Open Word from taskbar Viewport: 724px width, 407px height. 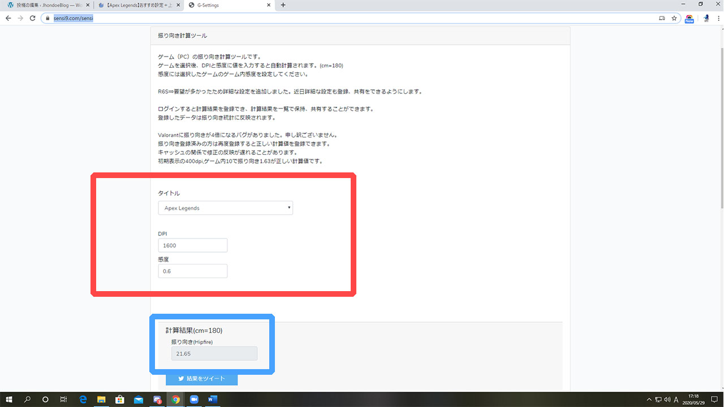pyautogui.click(x=213, y=400)
